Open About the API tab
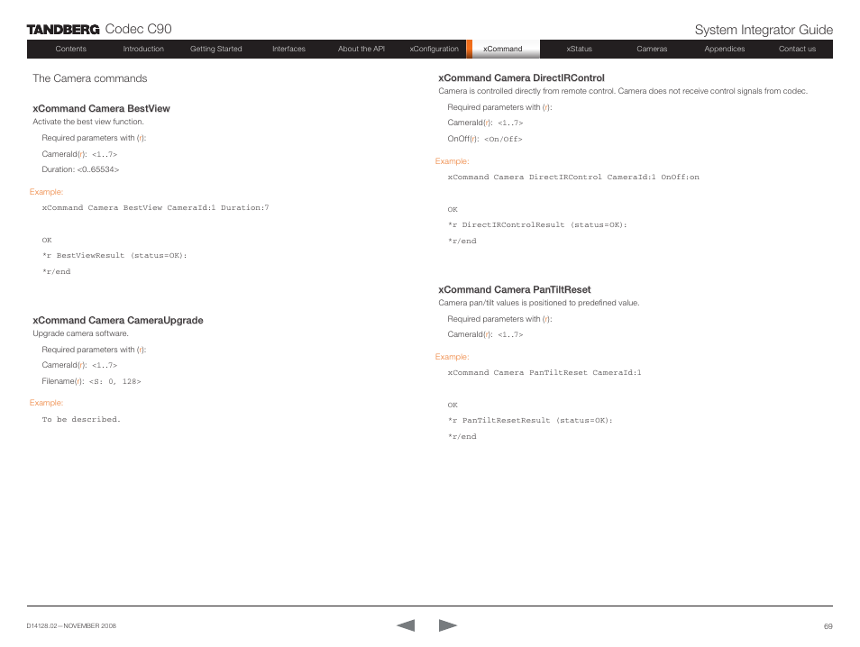The width and height of the screenshot is (860, 647). tap(361, 49)
